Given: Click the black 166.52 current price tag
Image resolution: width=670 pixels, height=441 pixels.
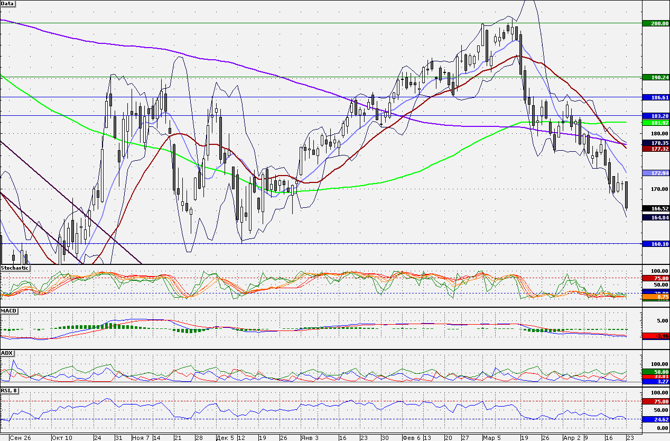Looking at the screenshot, I should (656, 208).
